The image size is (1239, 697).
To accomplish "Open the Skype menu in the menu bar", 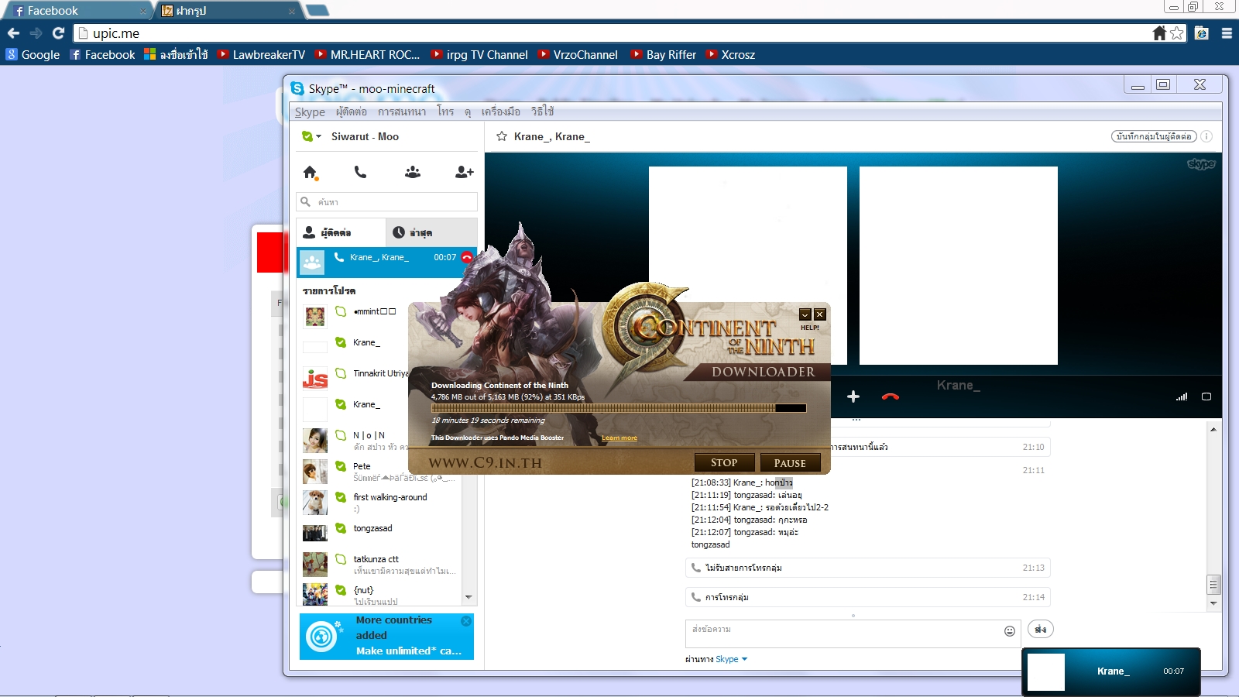I will [x=310, y=112].
